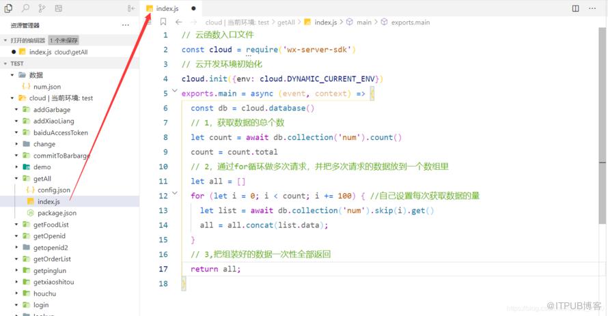Collapse the sidebar using the collapse icon
608x316 pixels.
(x=131, y=8)
